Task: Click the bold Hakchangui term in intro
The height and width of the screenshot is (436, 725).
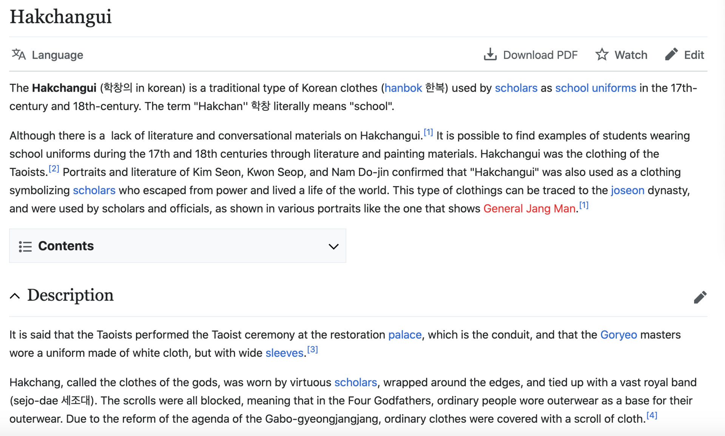Action: pos(64,88)
